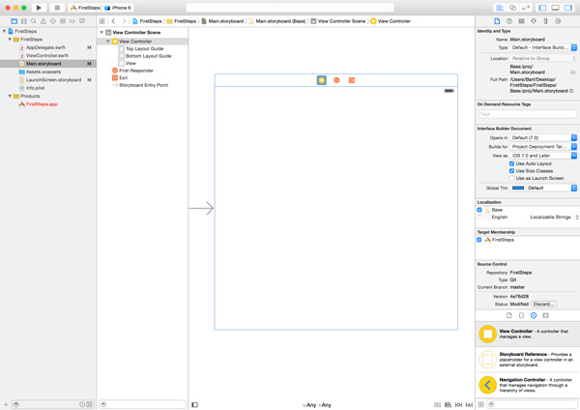Toggle the Utilities pane visibility
This screenshot has height=410, width=580.
pyautogui.click(x=568, y=8)
